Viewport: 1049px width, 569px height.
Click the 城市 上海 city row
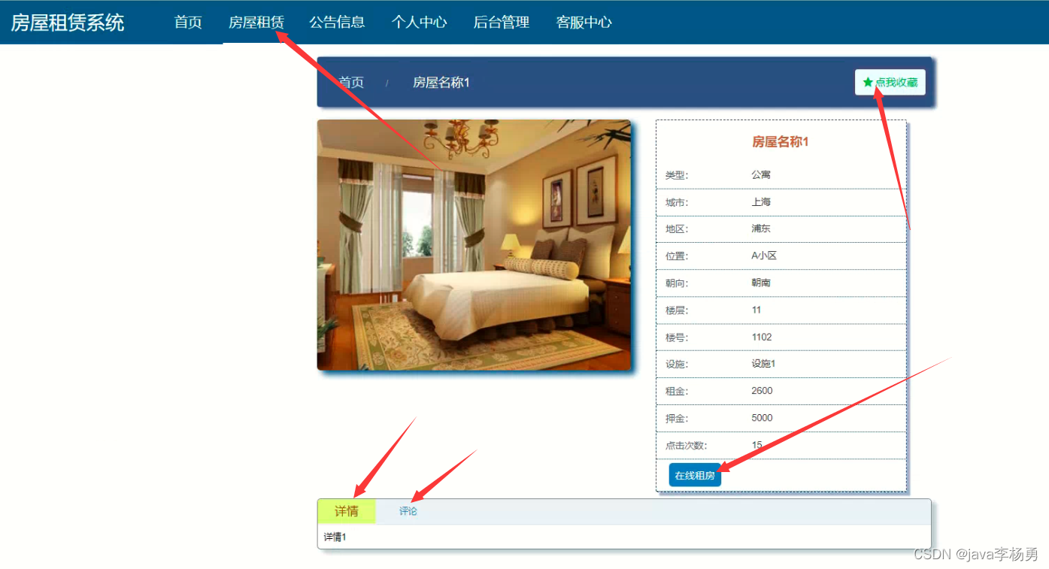tap(781, 202)
